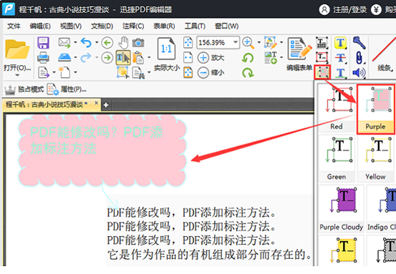Open the 注释(C) menu
Viewport: 396px width, 274px height.
(133, 26)
